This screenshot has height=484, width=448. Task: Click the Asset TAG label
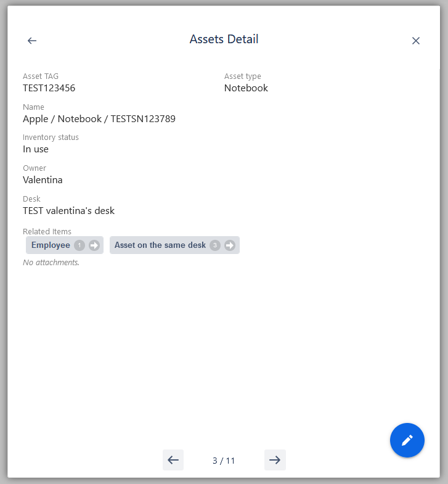pos(41,76)
